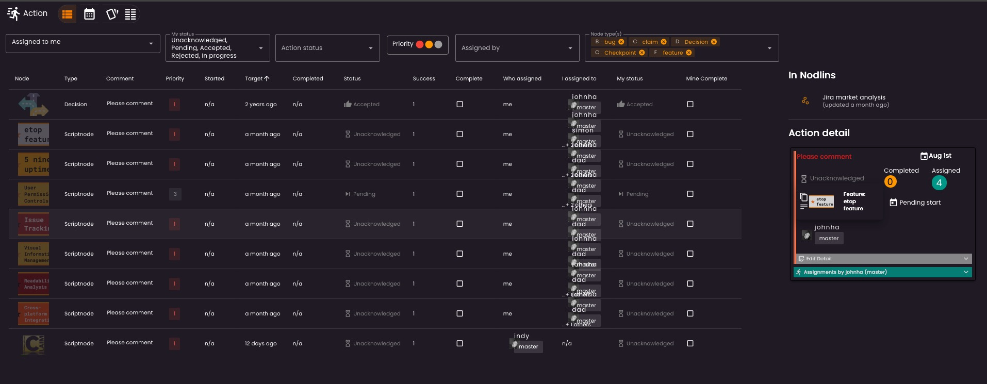The image size is (987, 384).
Task: Click the copy icon in Action detail
Action: (803, 197)
